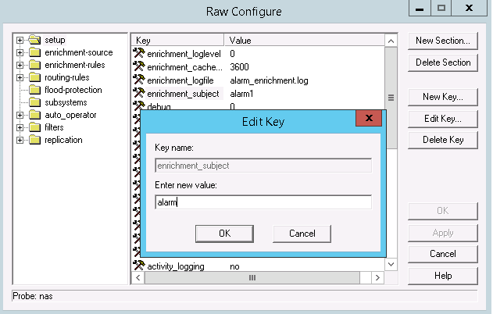Expand the enrichment-rules tree node

point(20,65)
